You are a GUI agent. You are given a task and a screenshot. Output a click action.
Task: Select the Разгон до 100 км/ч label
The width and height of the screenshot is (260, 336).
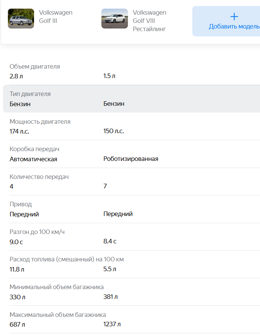point(37,232)
